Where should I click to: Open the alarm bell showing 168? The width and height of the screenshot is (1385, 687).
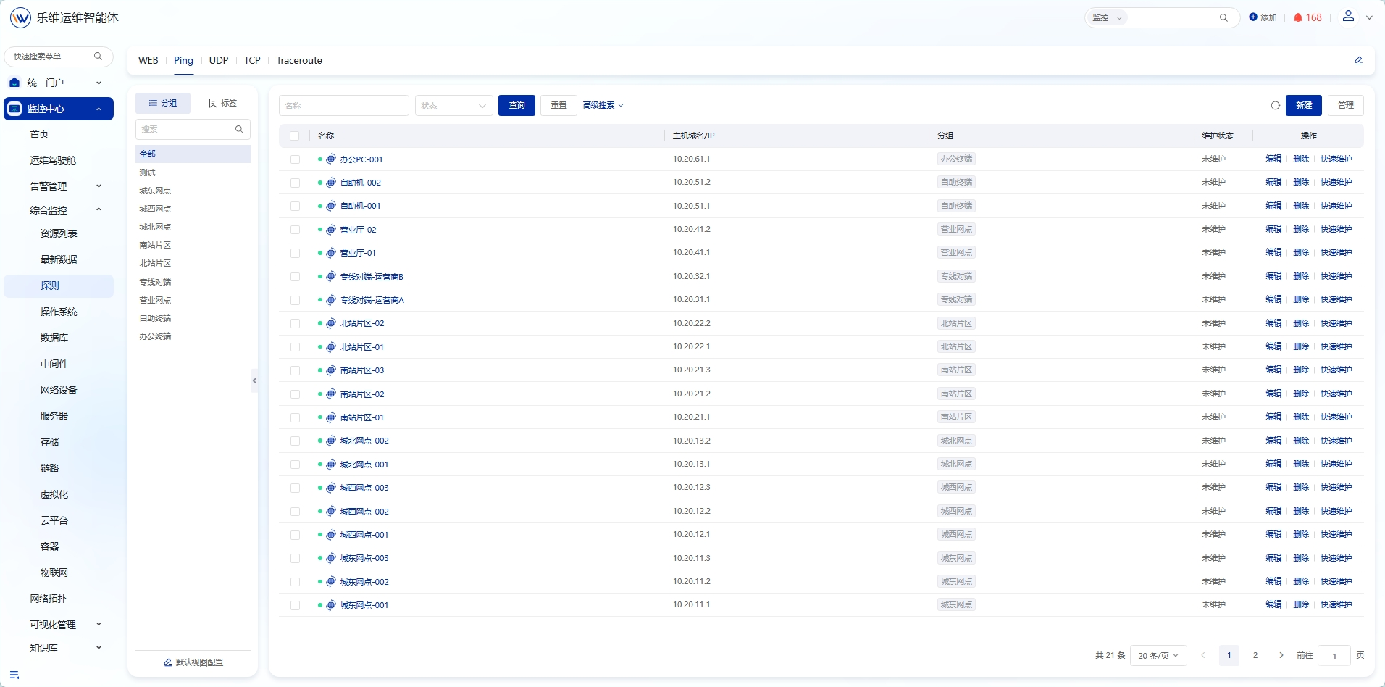(x=1307, y=18)
